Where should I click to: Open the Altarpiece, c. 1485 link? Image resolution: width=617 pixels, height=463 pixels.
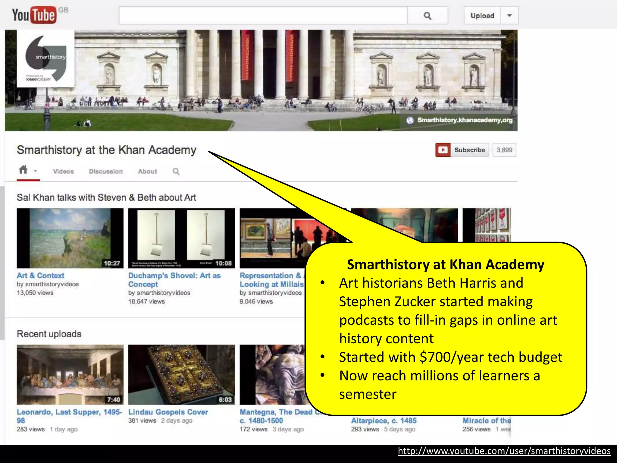[384, 420]
